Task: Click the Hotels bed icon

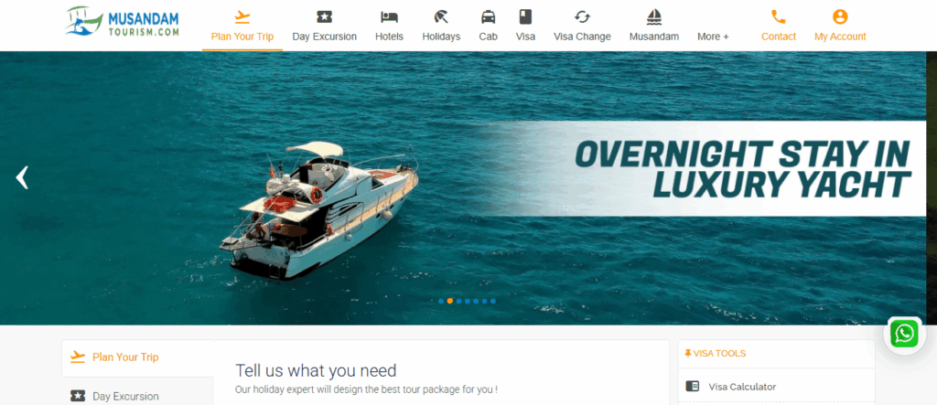Action: [389, 16]
